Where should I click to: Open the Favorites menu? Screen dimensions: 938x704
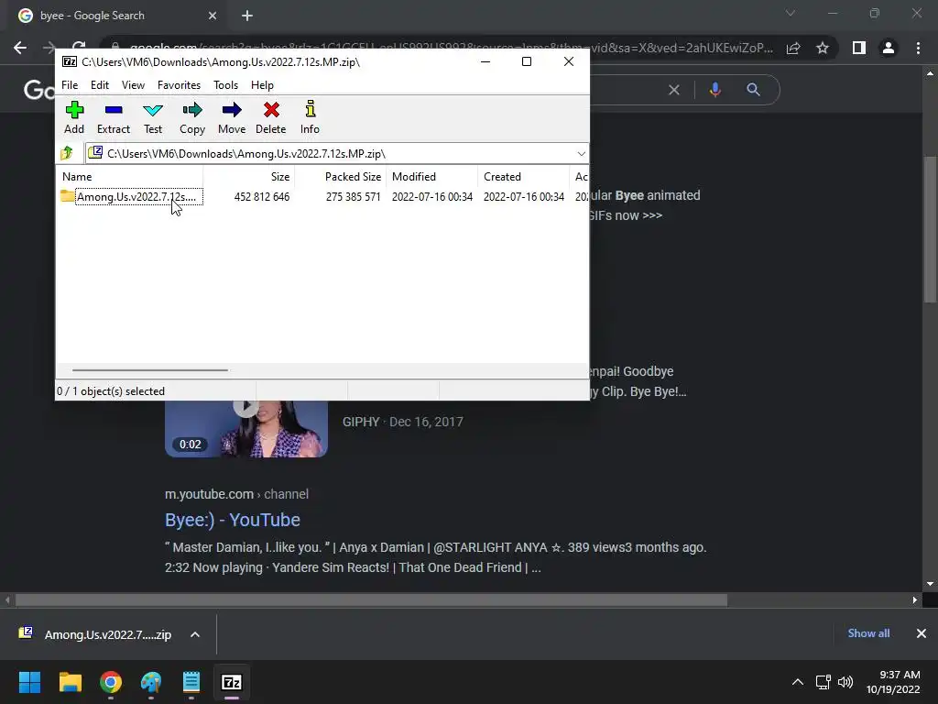point(179,85)
